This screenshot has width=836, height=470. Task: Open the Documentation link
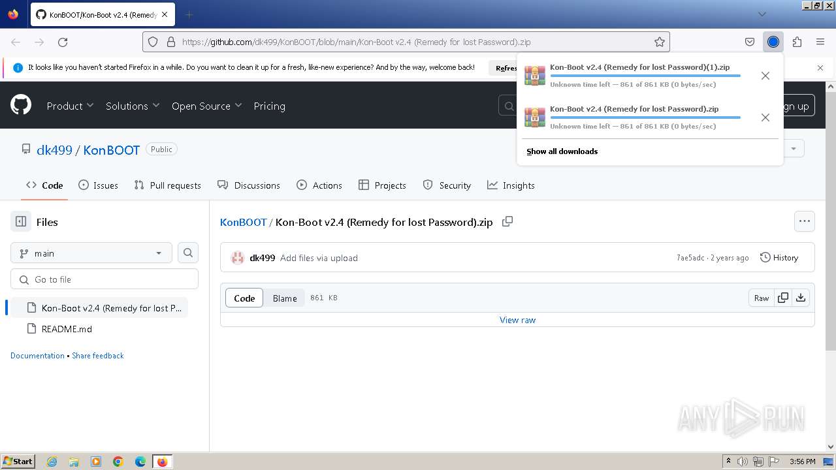pos(37,356)
